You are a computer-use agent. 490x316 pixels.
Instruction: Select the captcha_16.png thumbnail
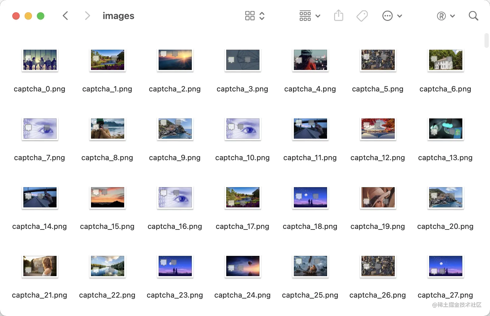(175, 197)
